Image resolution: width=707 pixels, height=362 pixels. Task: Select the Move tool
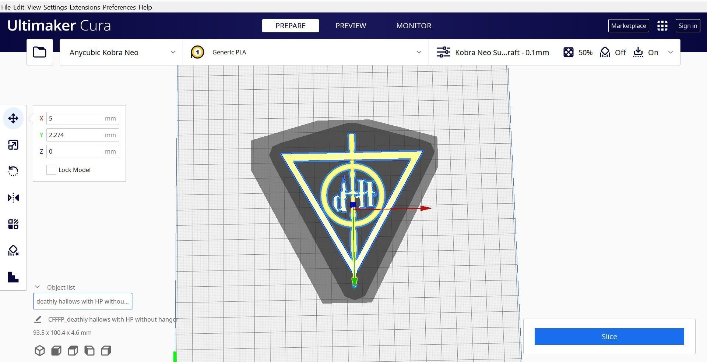point(13,118)
